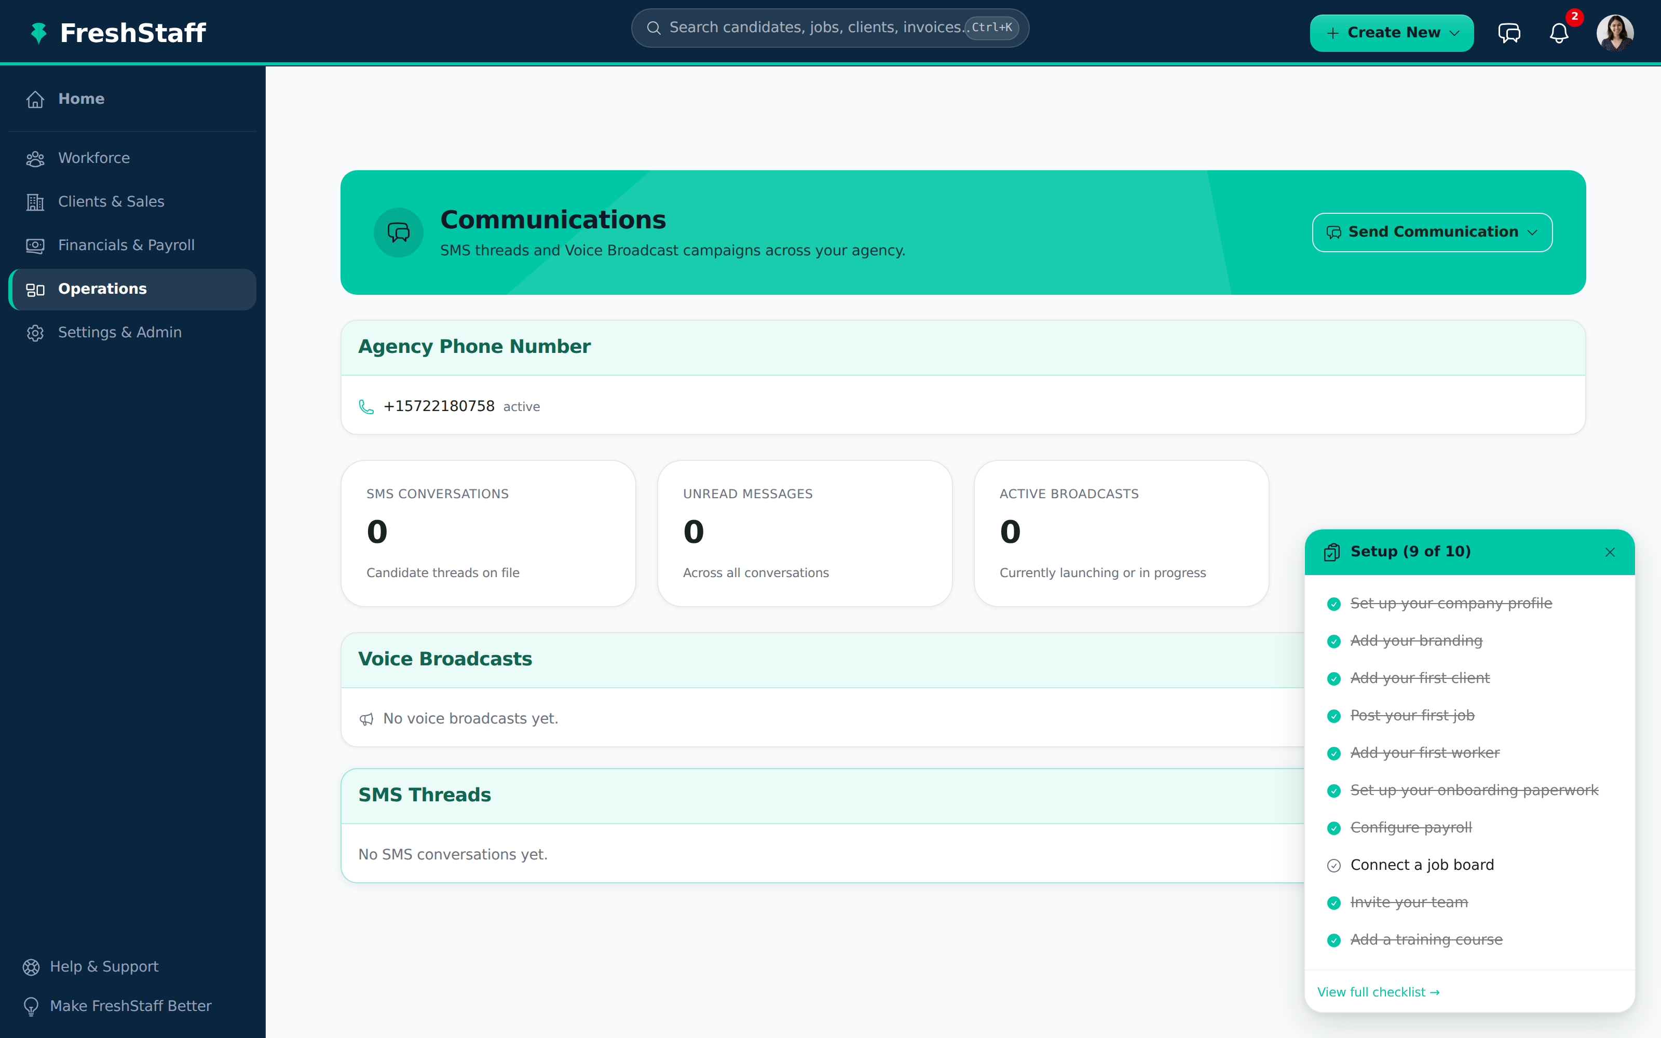Click the FreshStaff logo icon
Viewport: 1661px width, 1038px height.
(x=39, y=32)
